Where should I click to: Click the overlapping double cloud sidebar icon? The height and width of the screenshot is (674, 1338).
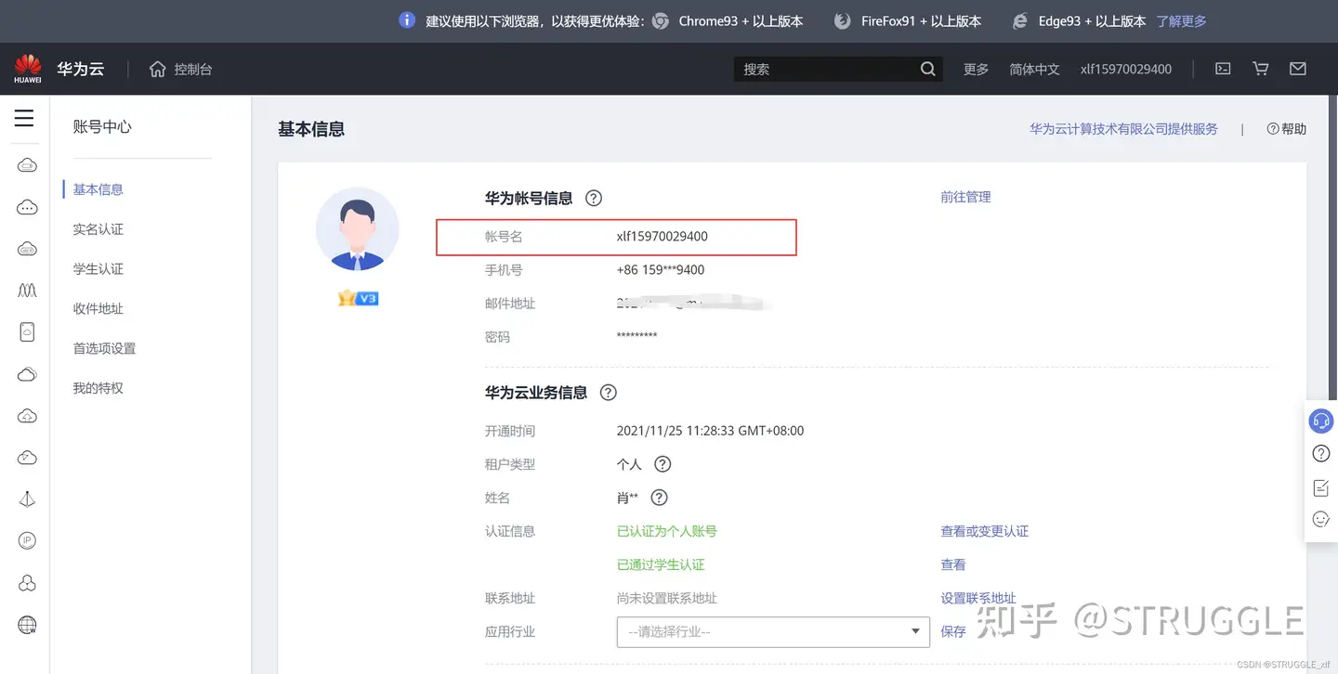[x=27, y=374]
